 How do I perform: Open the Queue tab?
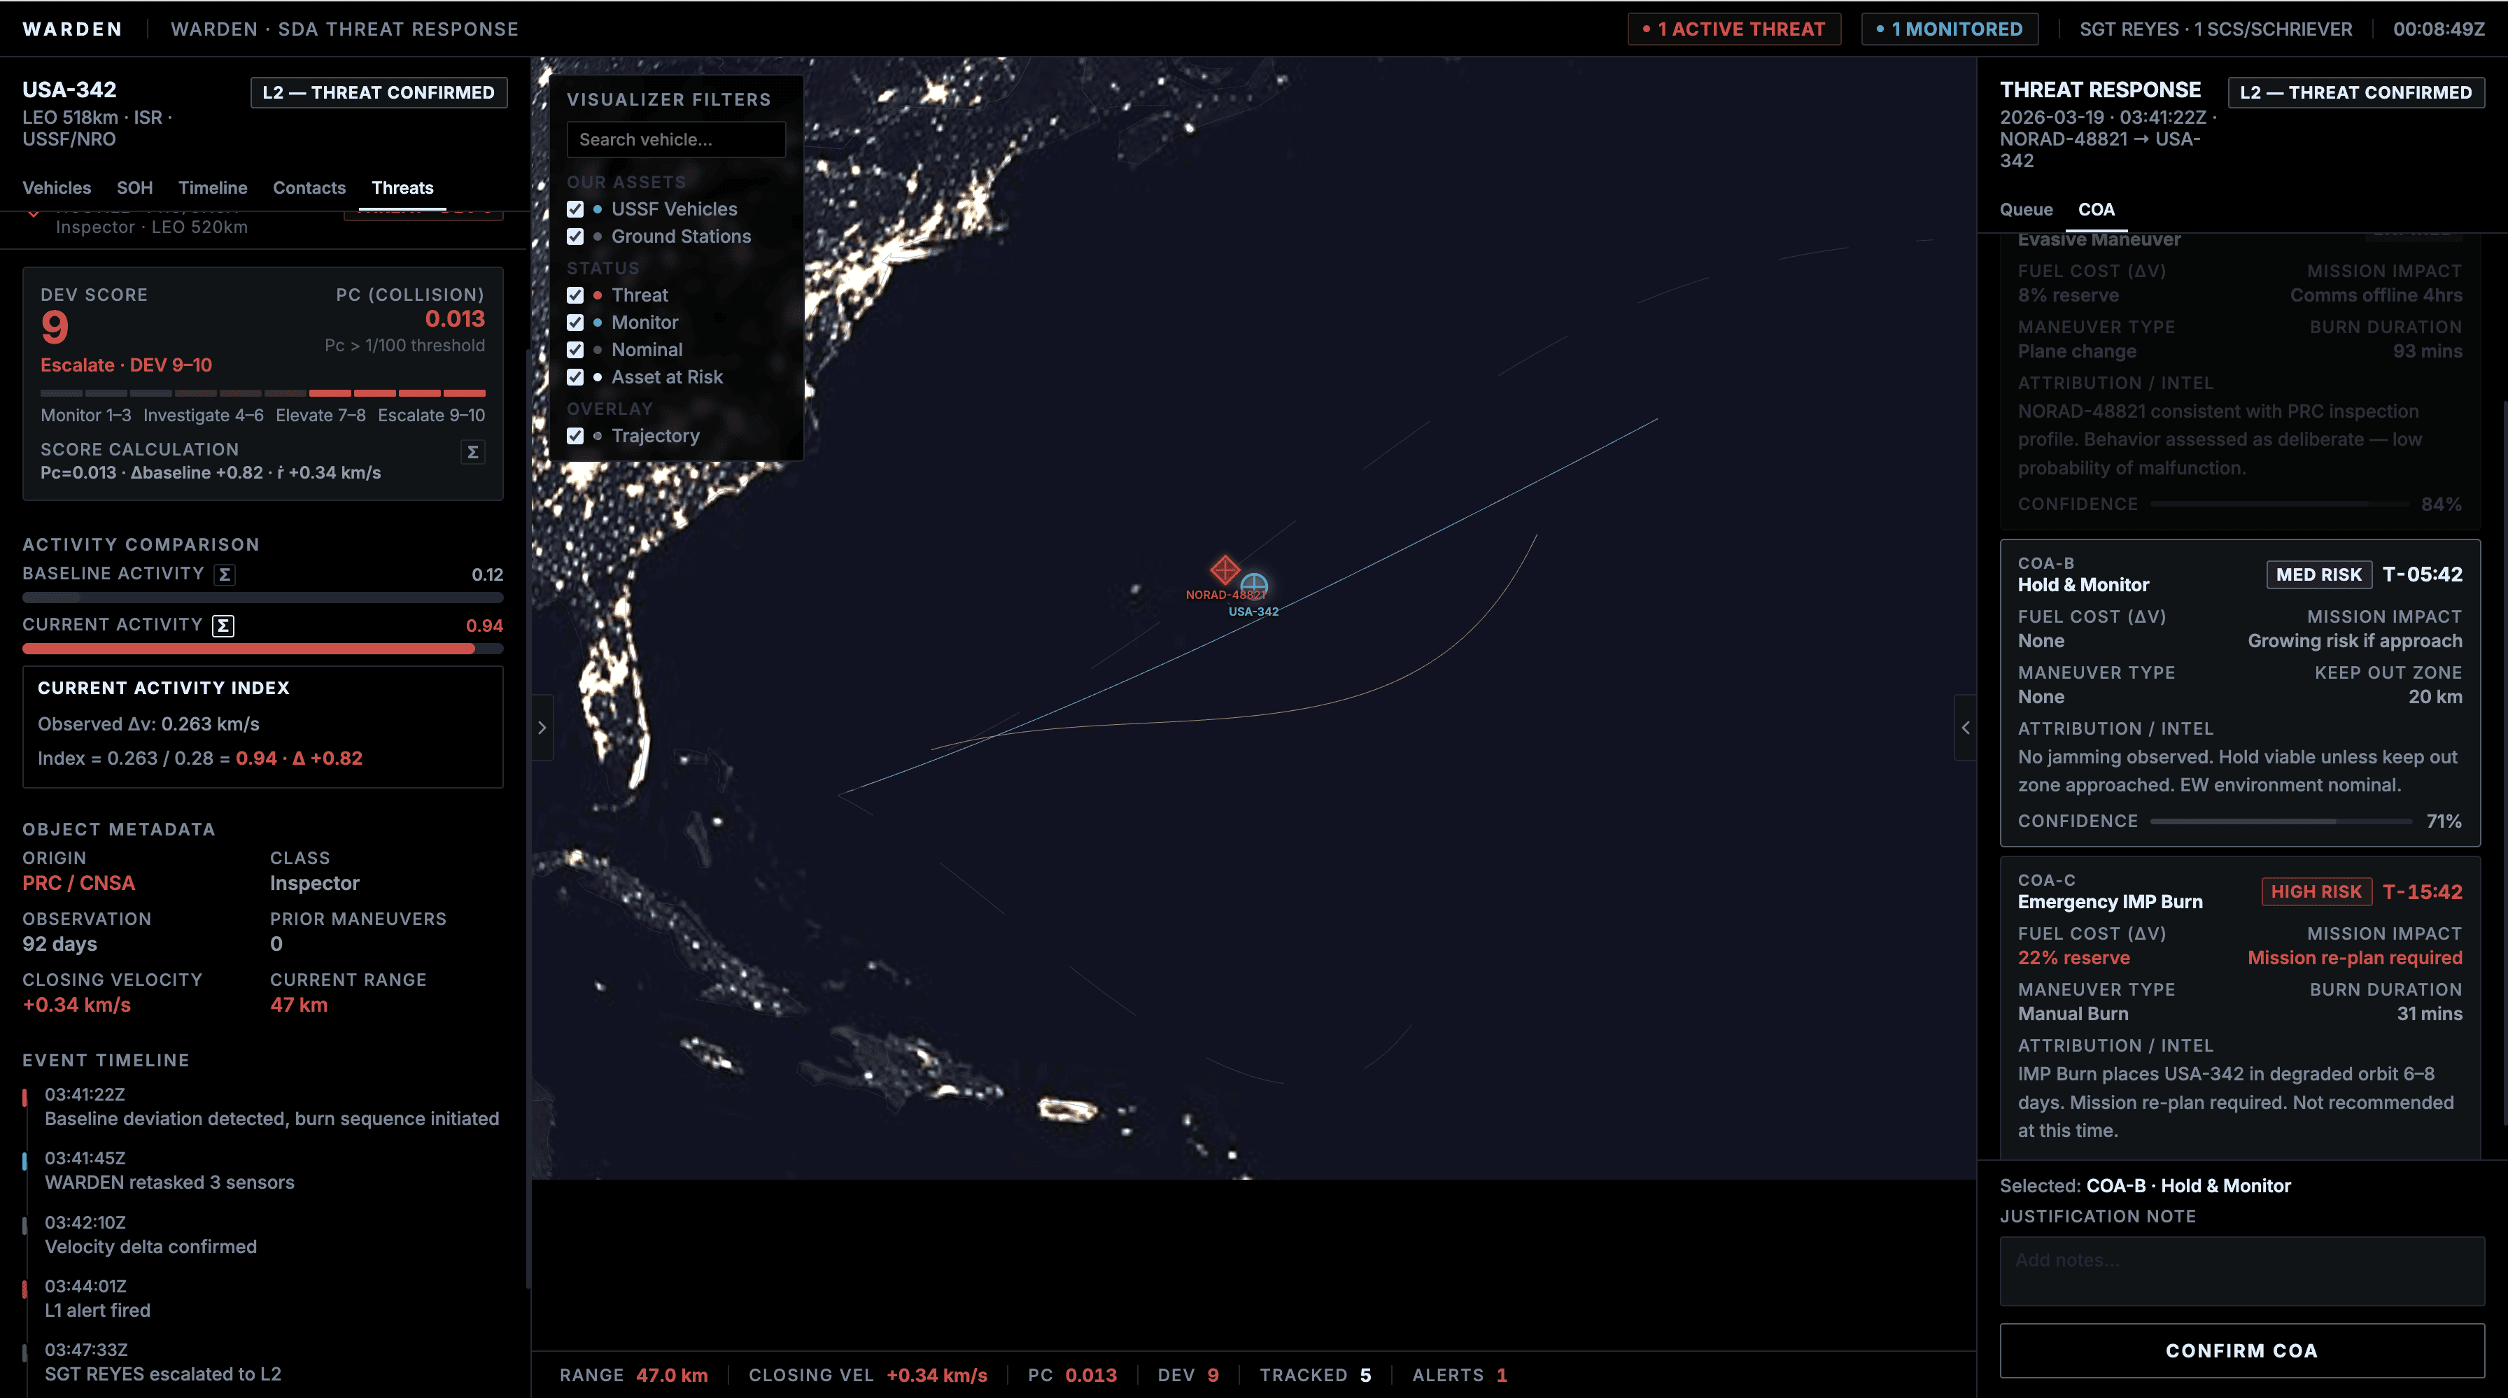2026,209
